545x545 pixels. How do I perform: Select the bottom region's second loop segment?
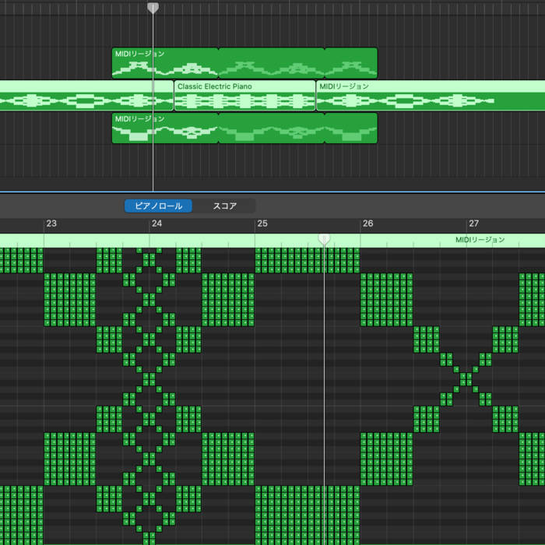[271, 128]
